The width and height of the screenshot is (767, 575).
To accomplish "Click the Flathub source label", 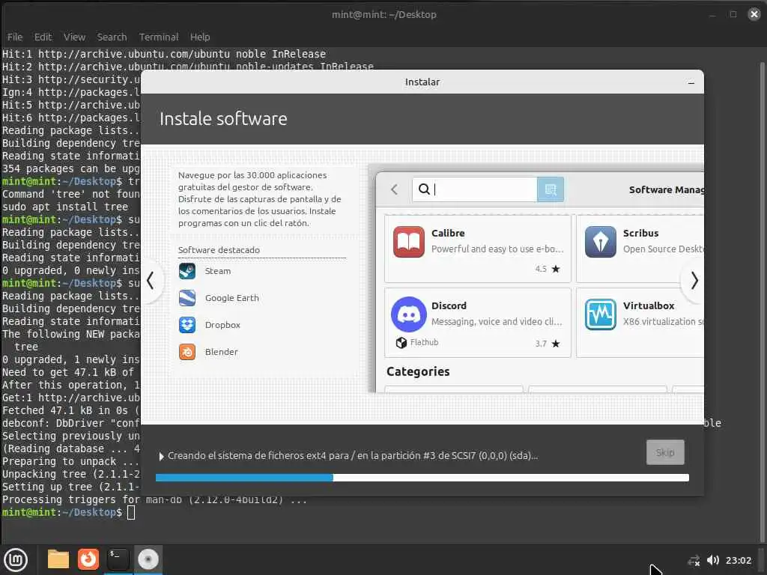I will 424,342.
